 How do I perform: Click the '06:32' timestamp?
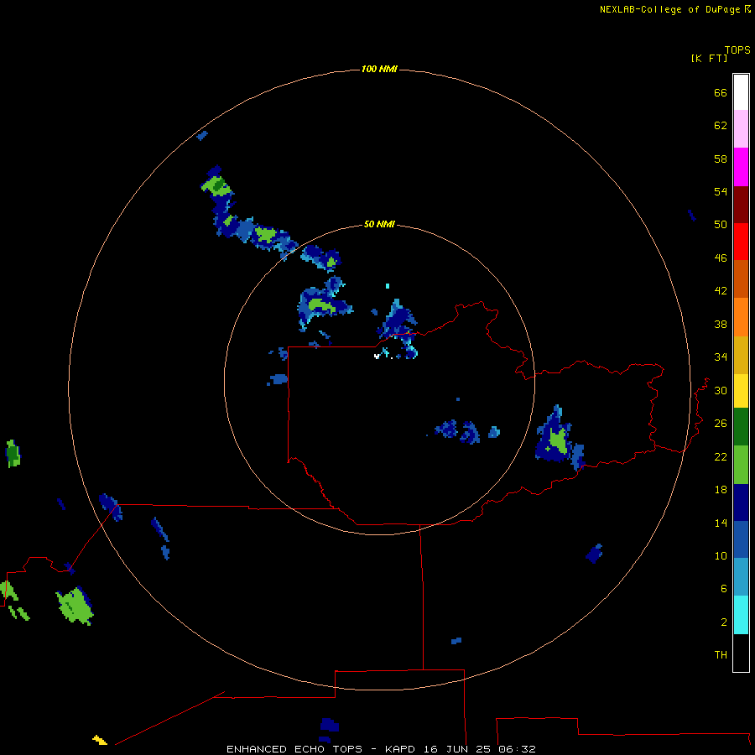(x=517, y=749)
